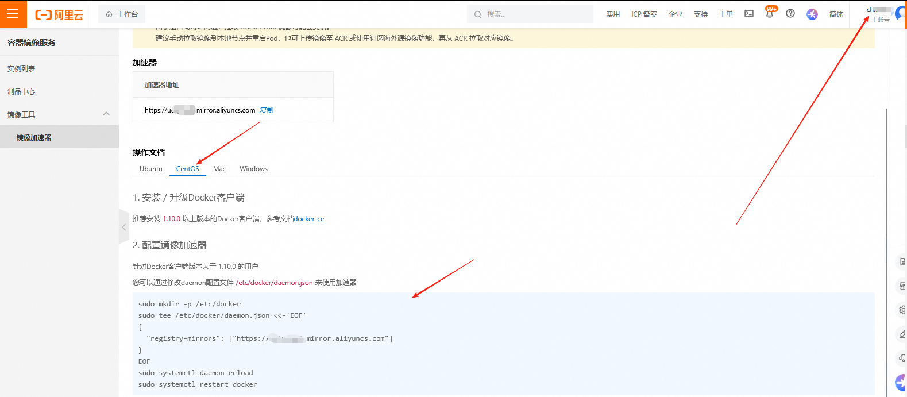Viewport: 907px width, 397px height.
Task: Open the purple AI assistant icon in header
Action: pos(812,14)
